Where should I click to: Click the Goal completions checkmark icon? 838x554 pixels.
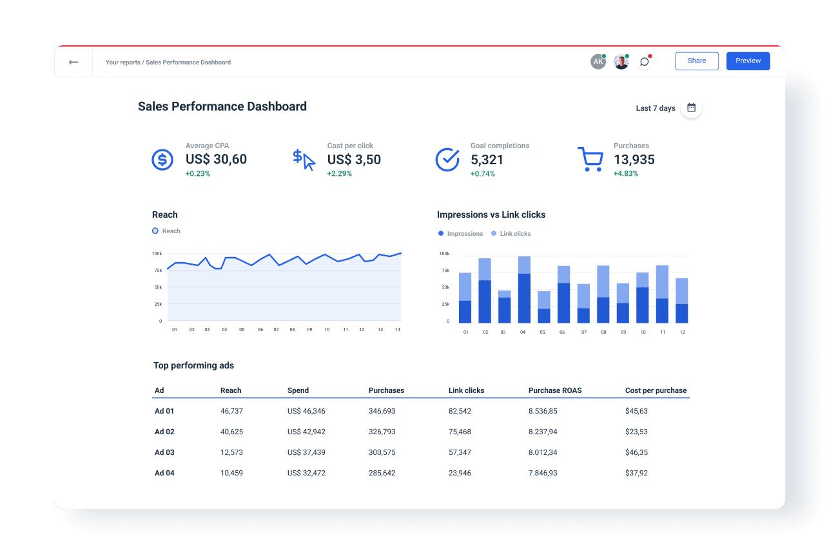click(447, 160)
